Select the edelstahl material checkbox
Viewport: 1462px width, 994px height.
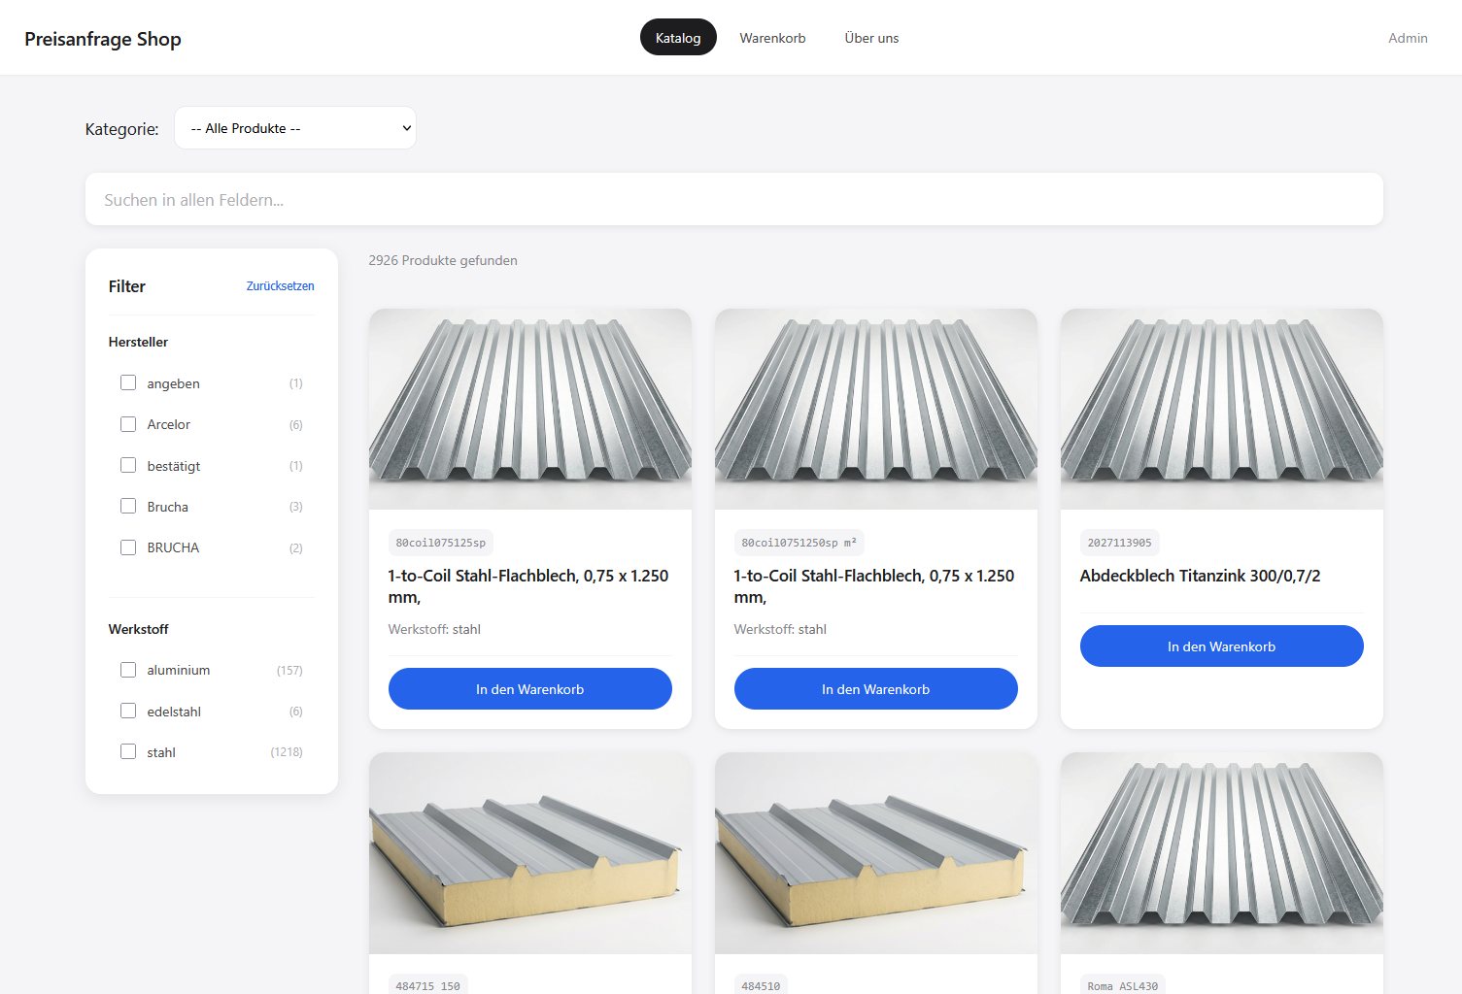click(x=128, y=712)
